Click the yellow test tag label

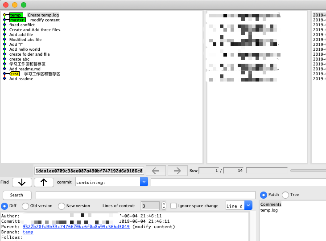[x=15, y=74]
